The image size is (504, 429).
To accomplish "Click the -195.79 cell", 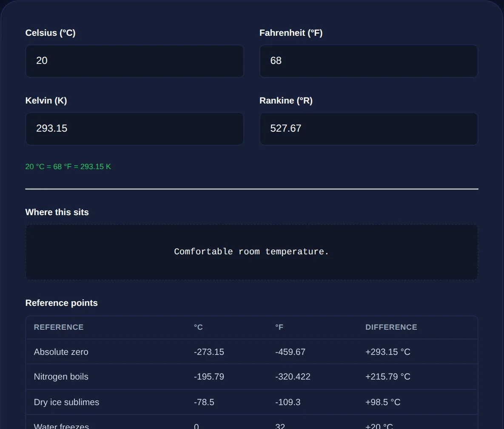I will click(x=209, y=377).
